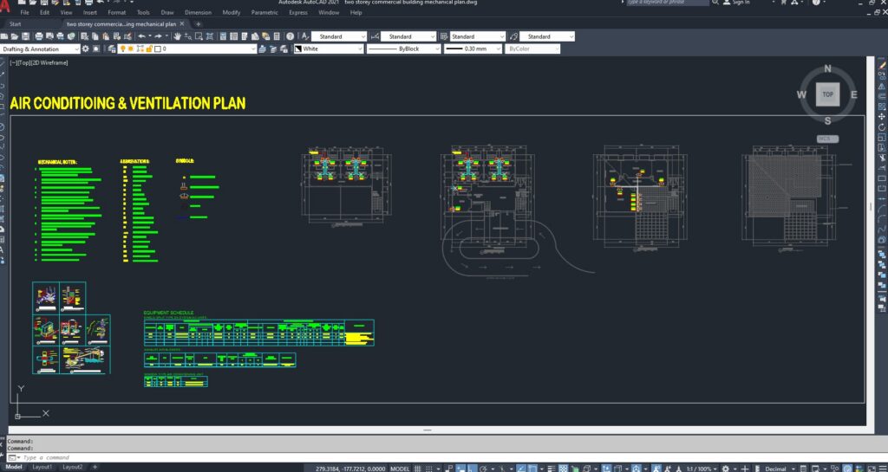This screenshot has height=472, width=888.
Task: Click the Workspace Settings gear icon
Action: pos(86,48)
